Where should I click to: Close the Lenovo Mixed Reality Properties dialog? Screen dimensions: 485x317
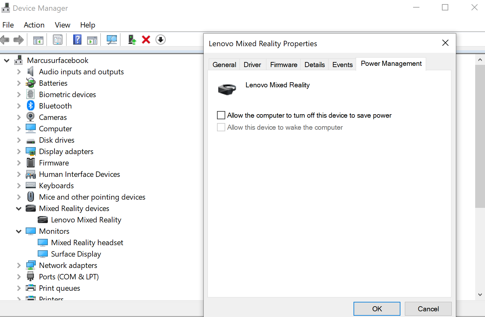[445, 43]
